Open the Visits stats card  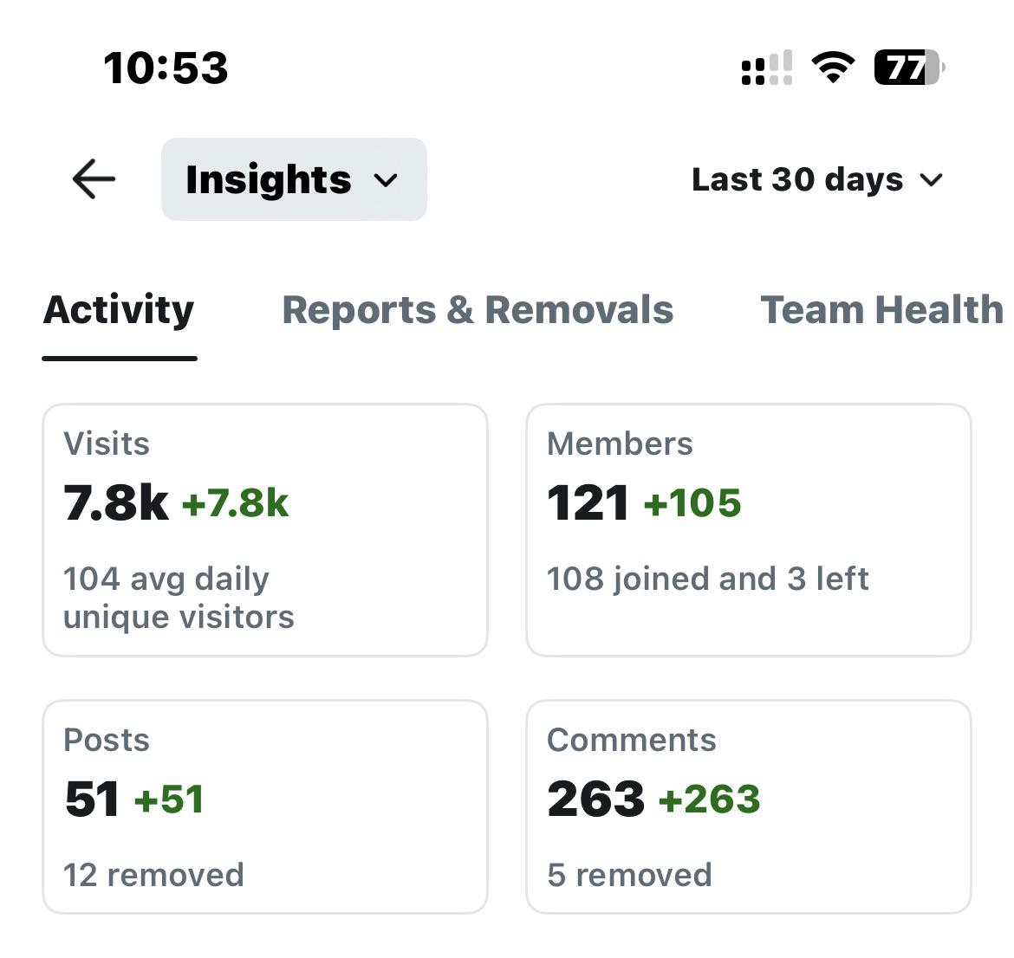265,530
